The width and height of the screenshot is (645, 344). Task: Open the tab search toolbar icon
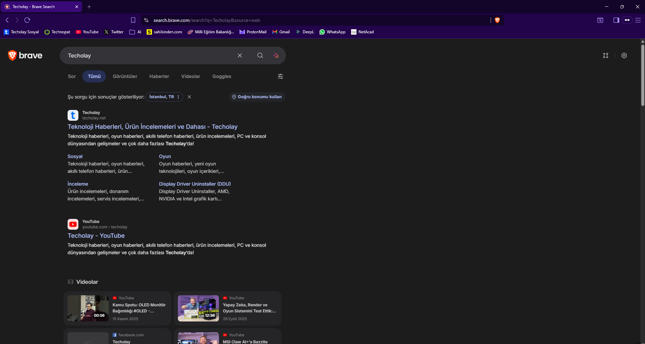click(x=600, y=20)
